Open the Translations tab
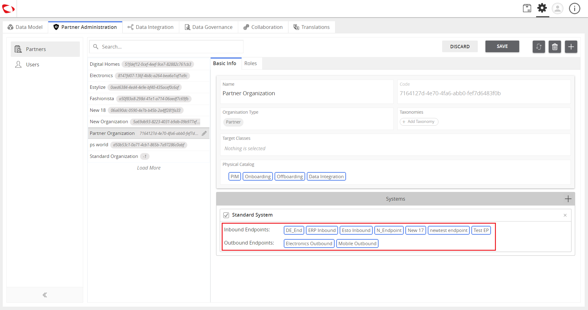 tap(312, 27)
